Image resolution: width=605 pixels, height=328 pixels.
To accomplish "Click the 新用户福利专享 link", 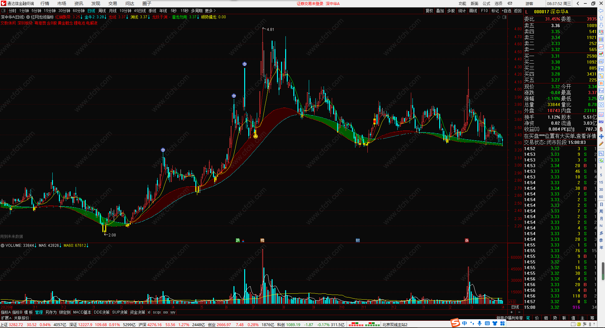I will [510, 318].
